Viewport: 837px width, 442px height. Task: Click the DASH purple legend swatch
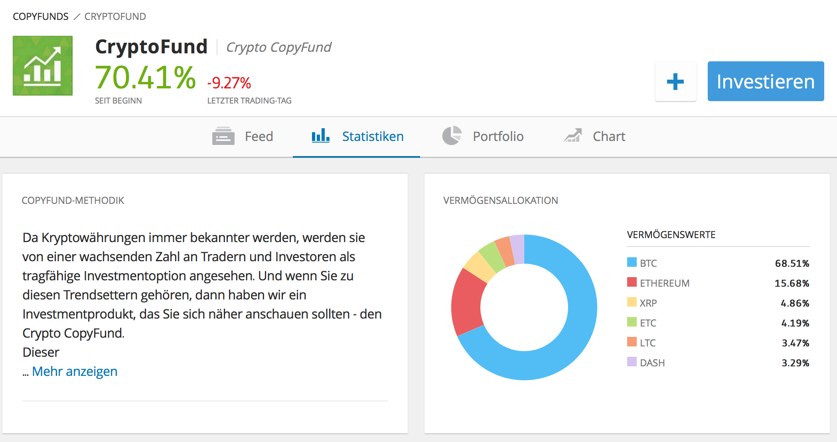click(632, 362)
